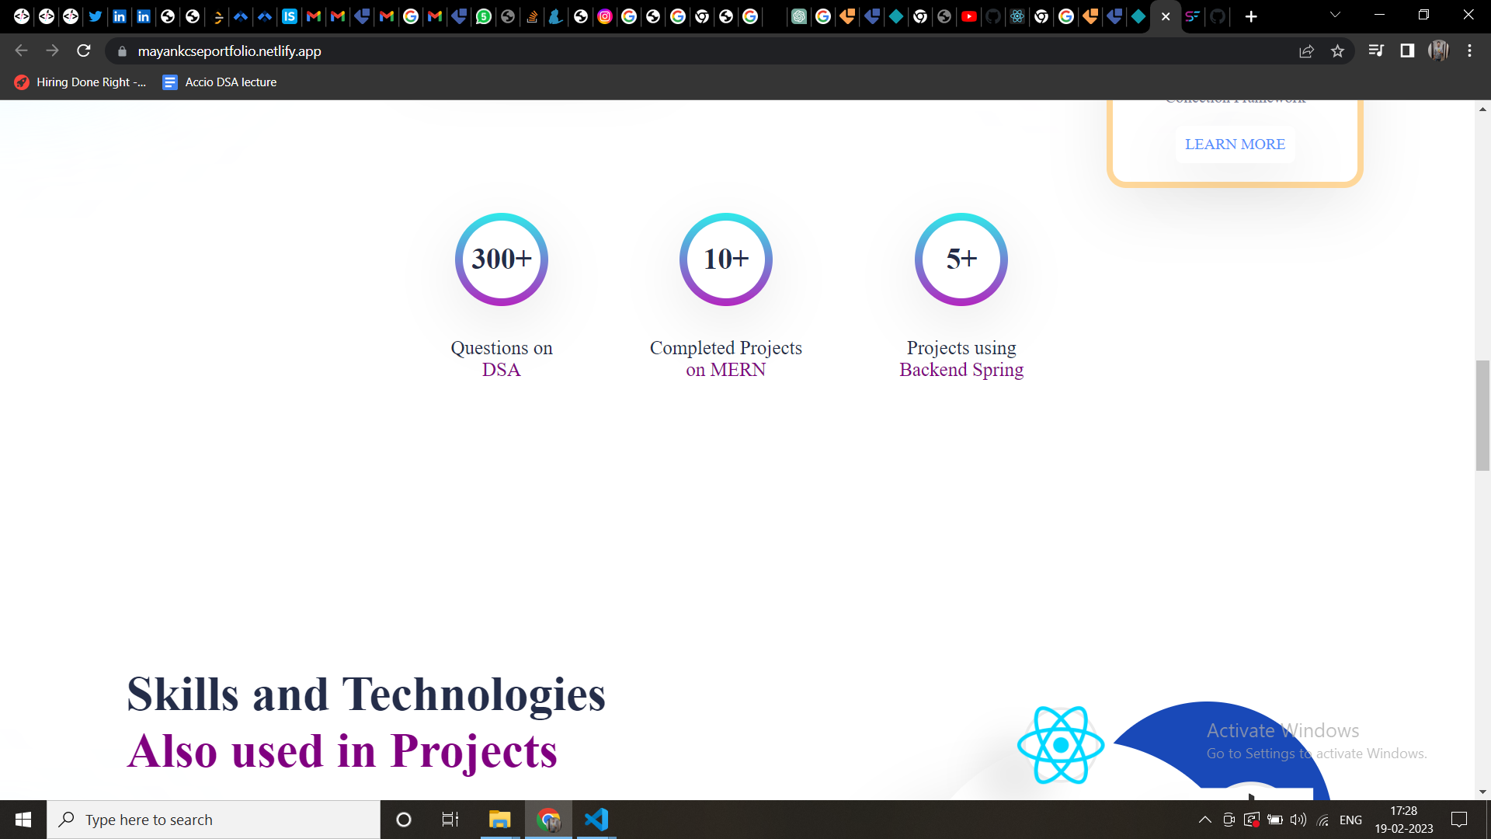Open the Accio DSA lecture bookmark
Screen dimensions: 1491x839
220,82
